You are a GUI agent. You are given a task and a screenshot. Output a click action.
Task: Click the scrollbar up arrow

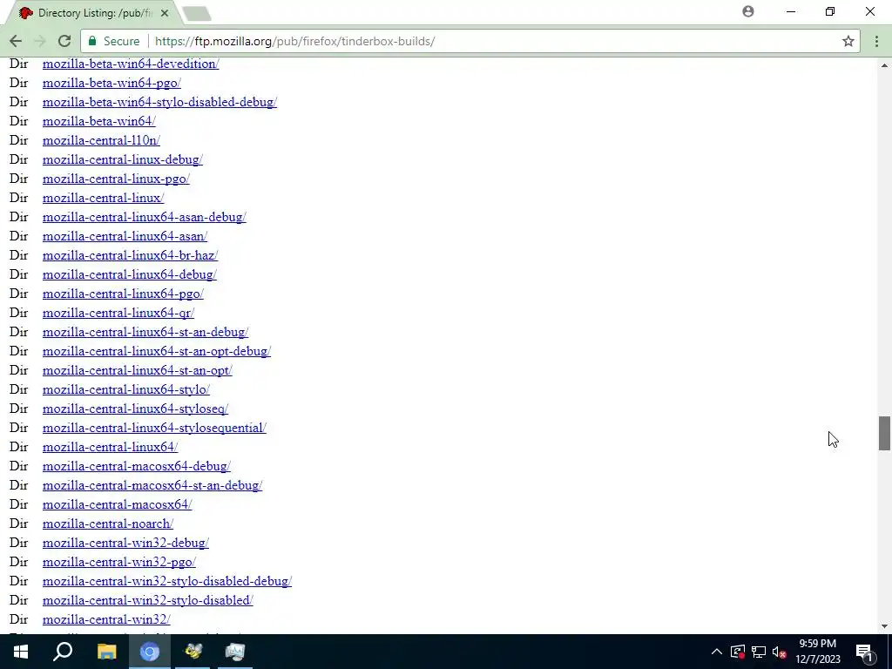[884, 64]
